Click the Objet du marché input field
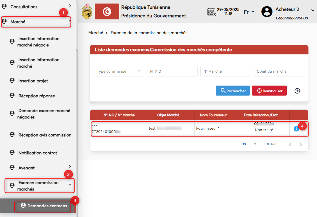317x217 pixels. coord(279,71)
